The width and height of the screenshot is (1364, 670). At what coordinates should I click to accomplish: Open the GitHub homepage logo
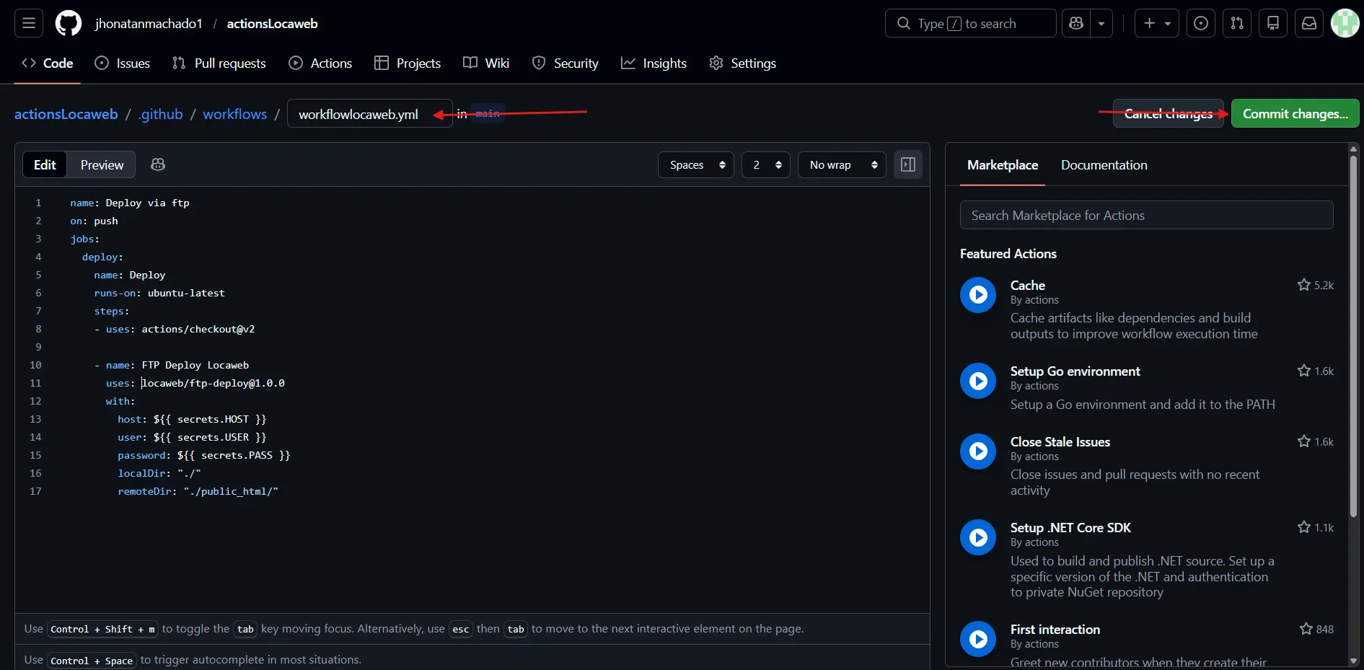(x=69, y=24)
